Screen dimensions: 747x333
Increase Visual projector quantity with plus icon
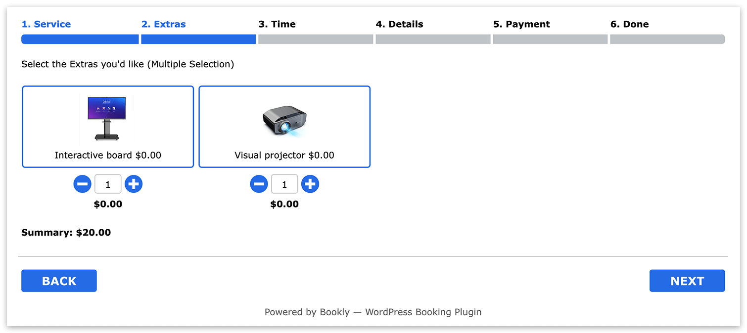[310, 184]
